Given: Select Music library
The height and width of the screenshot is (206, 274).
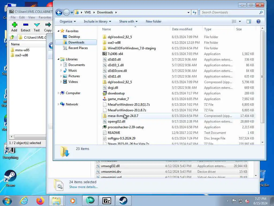Looking at the screenshot, I should coord(73,71).
